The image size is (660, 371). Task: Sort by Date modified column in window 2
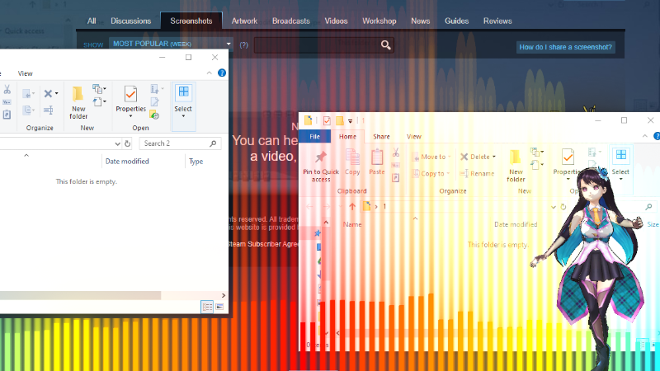(127, 161)
